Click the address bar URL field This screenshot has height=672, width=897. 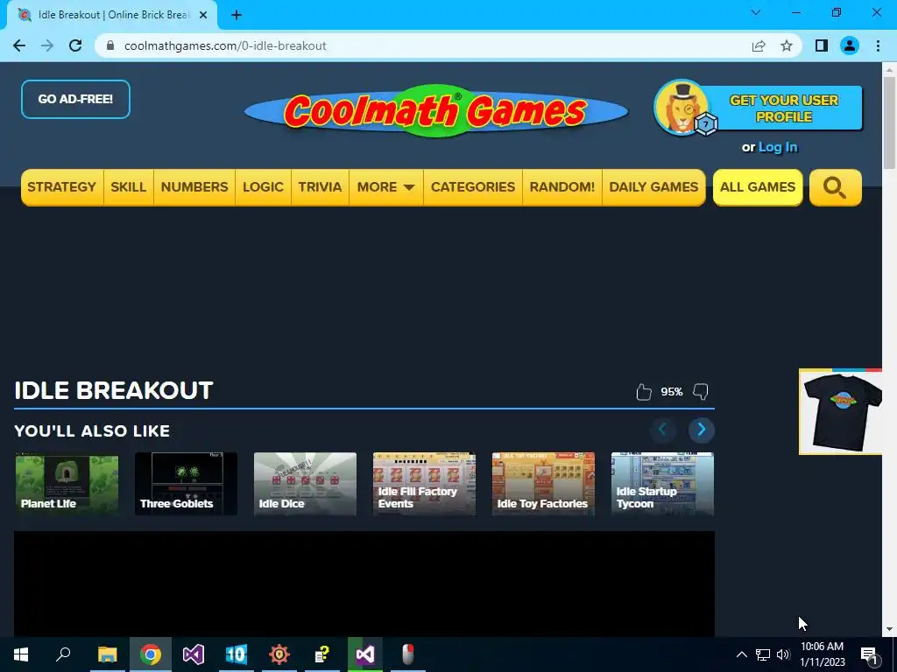tap(423, 45)
